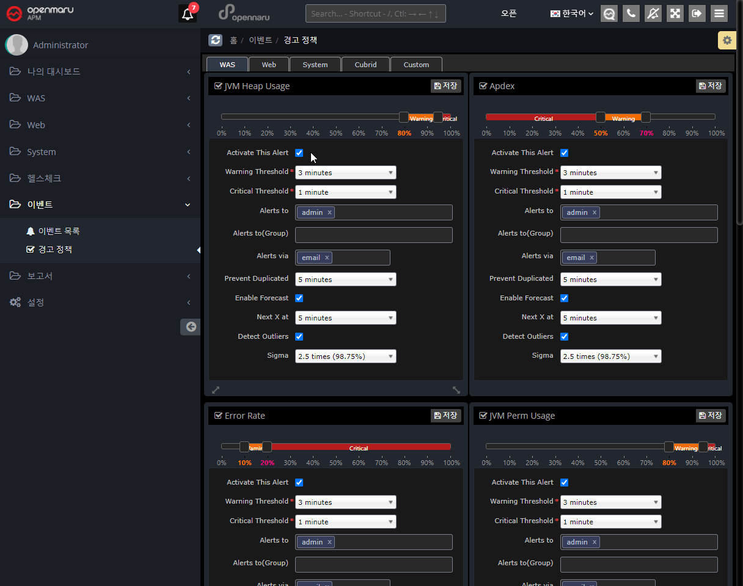Viewport: 743px width, 586px height.
Task: Open the notification bell with 7 alerts
Action: [x=188, y=13]
